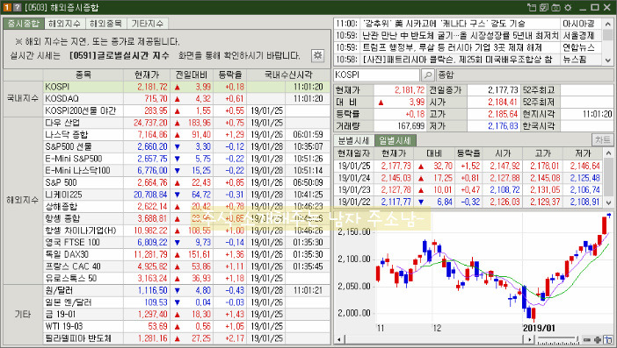Viewport: 617px width, 348px height.
Task: Click the magnifier search icon beside KOSPI field
Action: point(428,75)
